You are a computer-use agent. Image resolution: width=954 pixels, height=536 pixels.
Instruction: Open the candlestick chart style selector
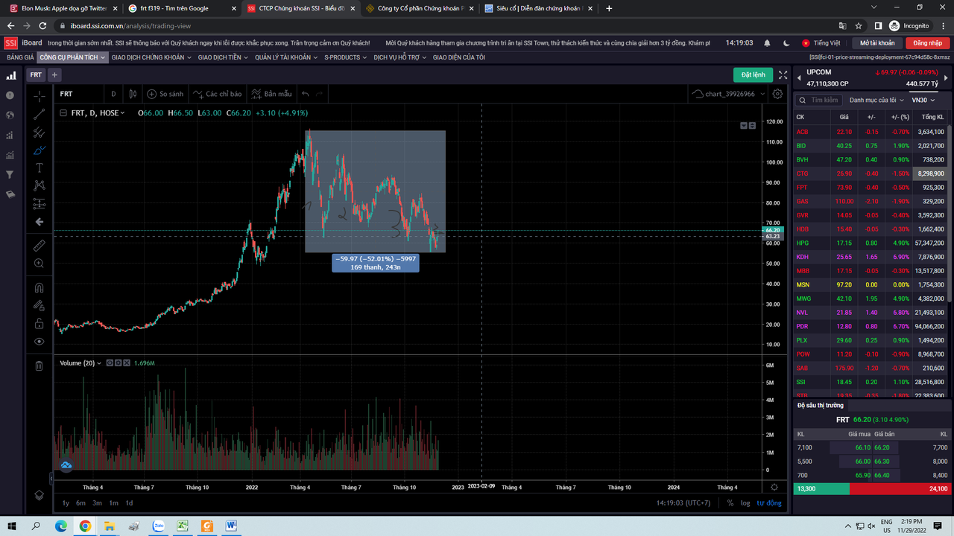point(133,94)
